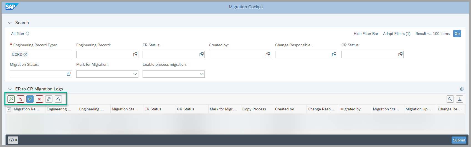Click the blue checkmark accept button
This screenshot has height=147, width=471.
(30, 99)
